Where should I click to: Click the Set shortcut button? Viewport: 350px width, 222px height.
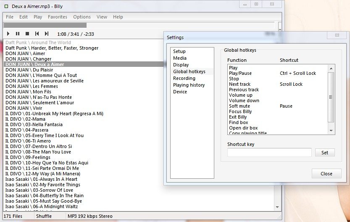coord(325,153)
